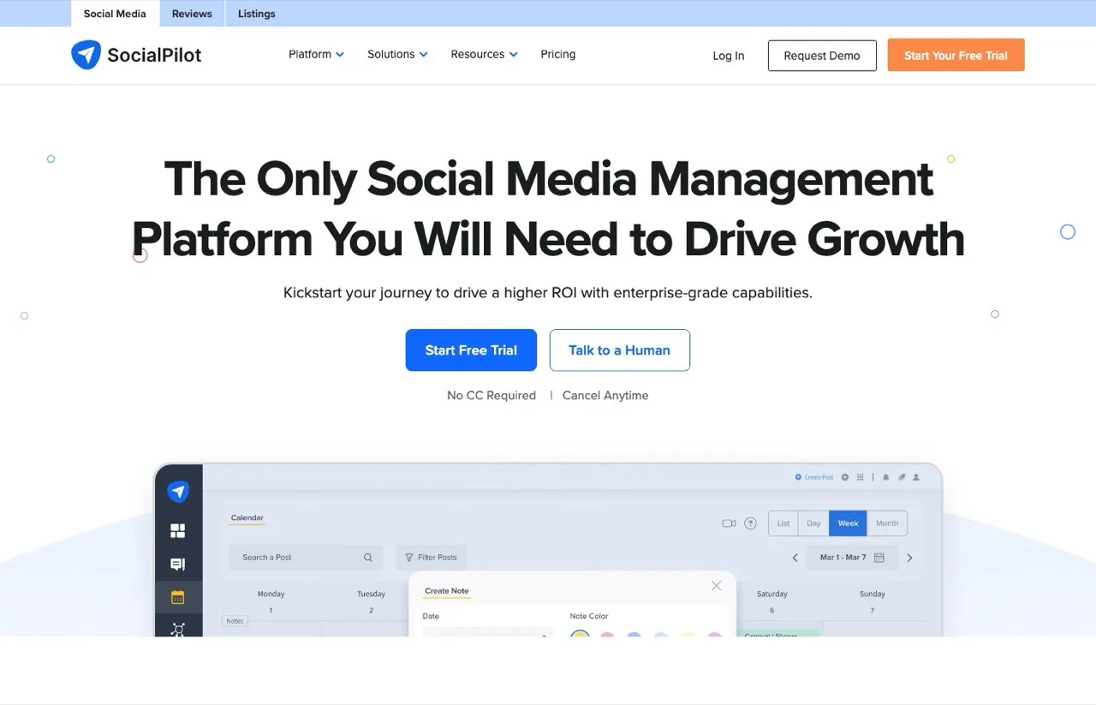Go to the Pricing page
This screenshot has height=705, width=1096.
(x=558, y=54)
